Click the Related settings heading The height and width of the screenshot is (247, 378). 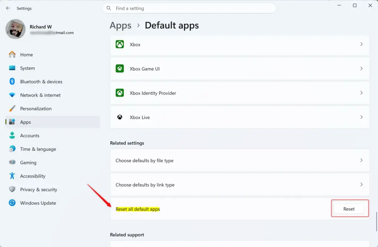[127, 143]
